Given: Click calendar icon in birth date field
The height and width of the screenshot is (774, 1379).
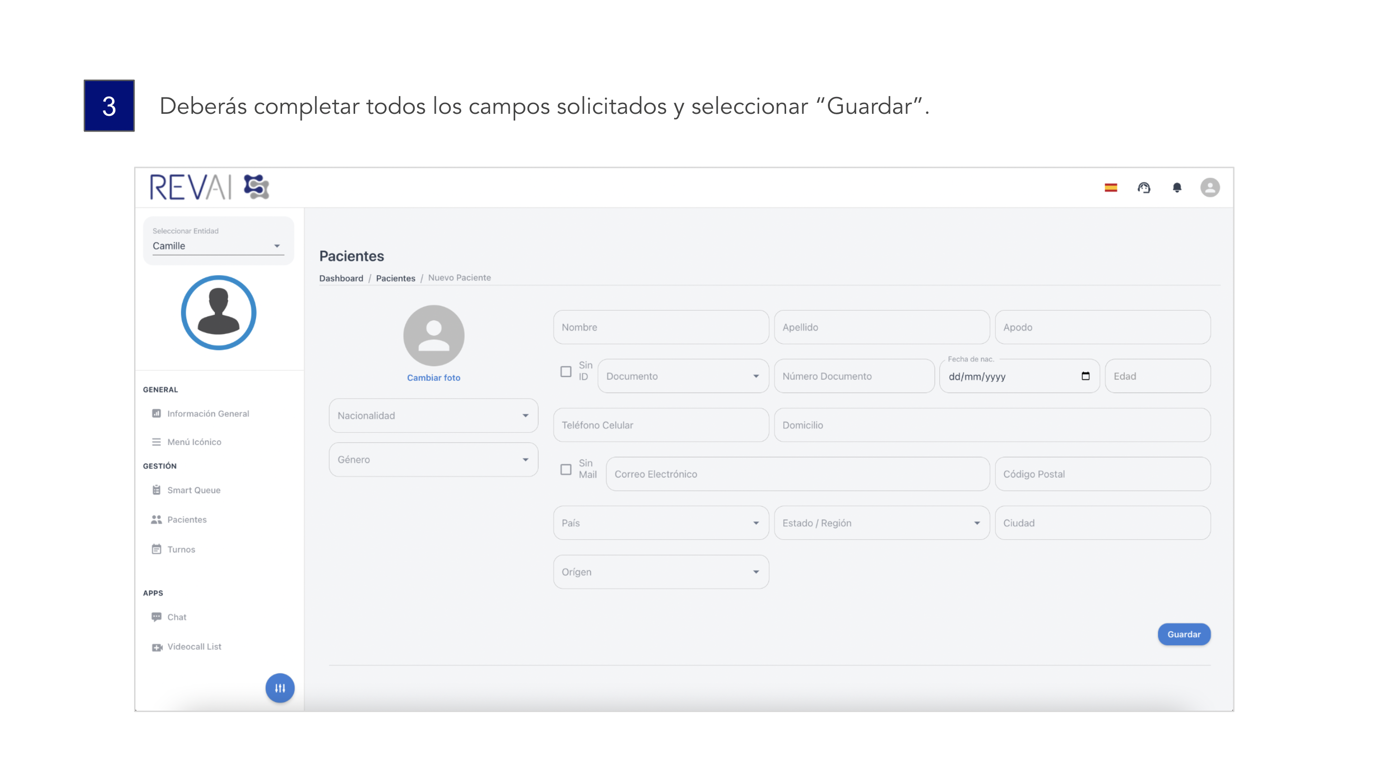Looking at the screenshot, I should [x=1085, y=376].
